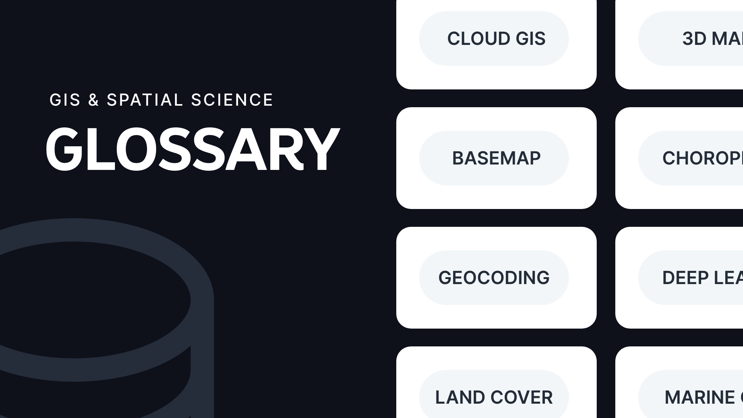The height and width of the screenshot is (418, 743).
Task: Expand the CLOUD GIS glossary entry
Action: click(493, 38)
